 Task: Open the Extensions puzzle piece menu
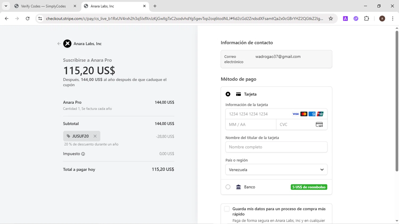[367, 18]
